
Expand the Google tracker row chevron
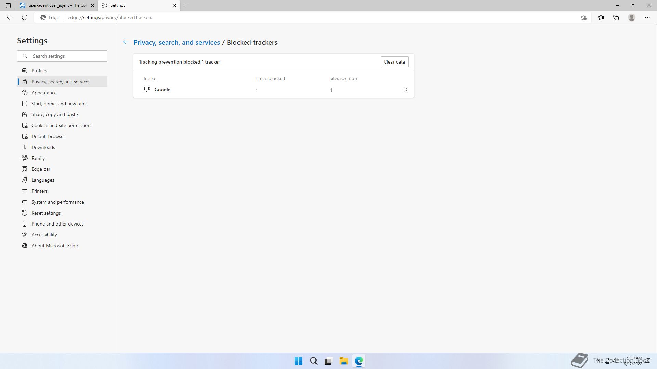[x=406, y=90]
